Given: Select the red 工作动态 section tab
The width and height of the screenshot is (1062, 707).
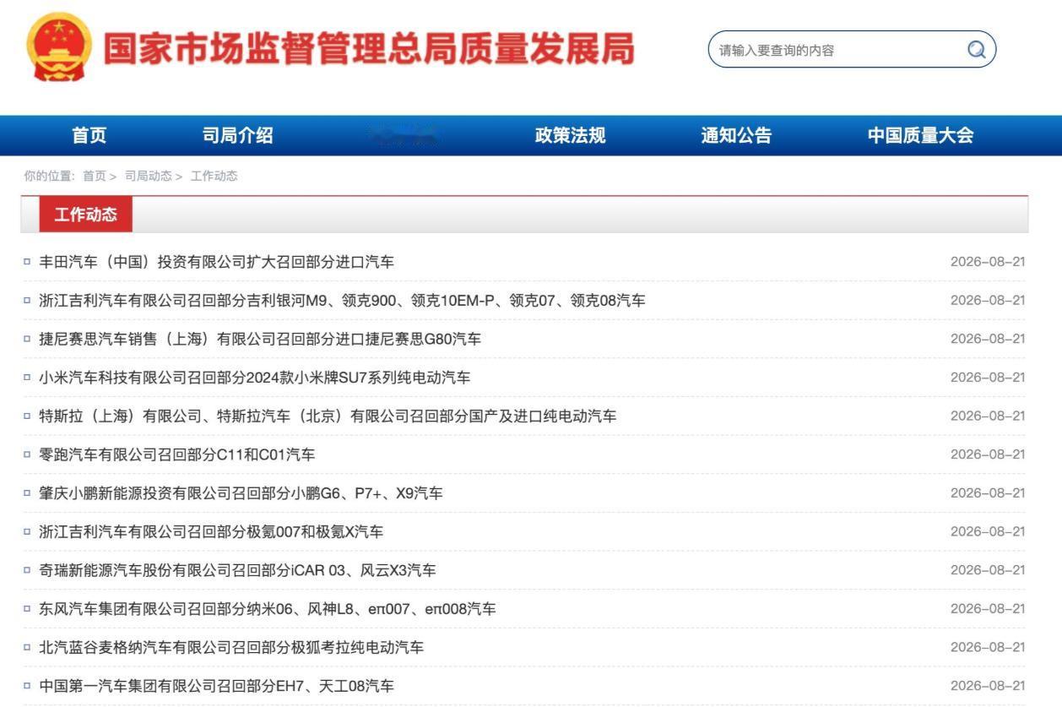Looking at the screenshot, I should coord(86,215).
